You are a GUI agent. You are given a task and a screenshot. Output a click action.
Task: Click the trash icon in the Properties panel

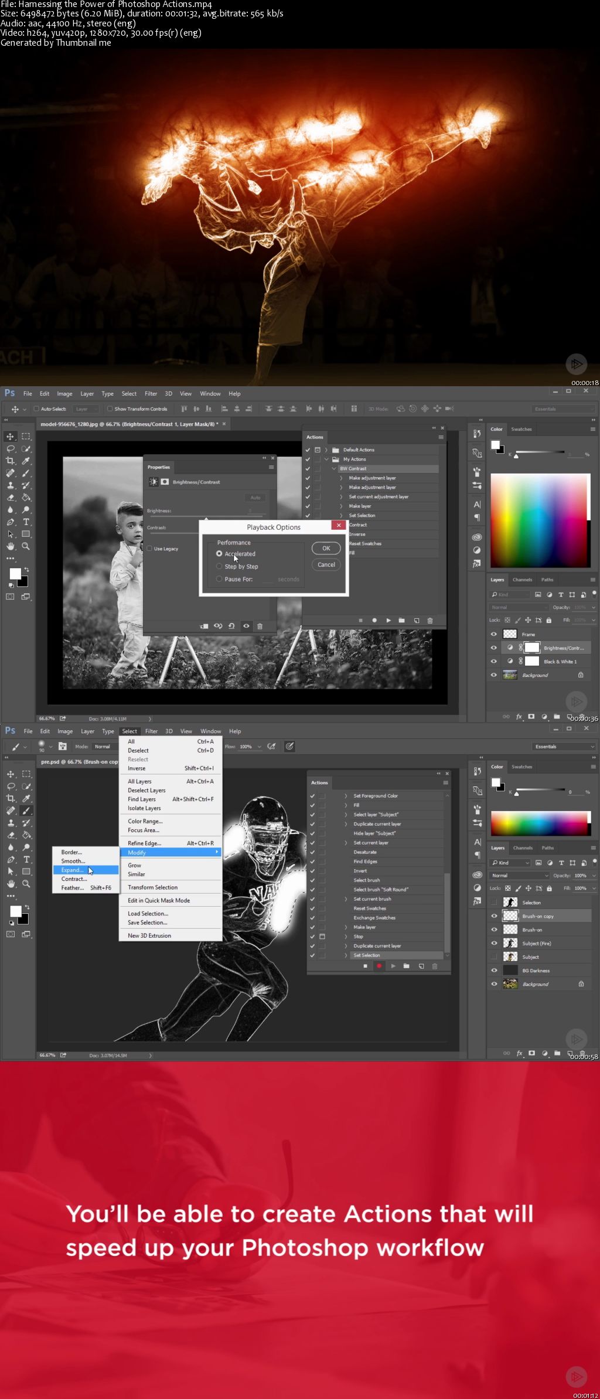[260, 626]
